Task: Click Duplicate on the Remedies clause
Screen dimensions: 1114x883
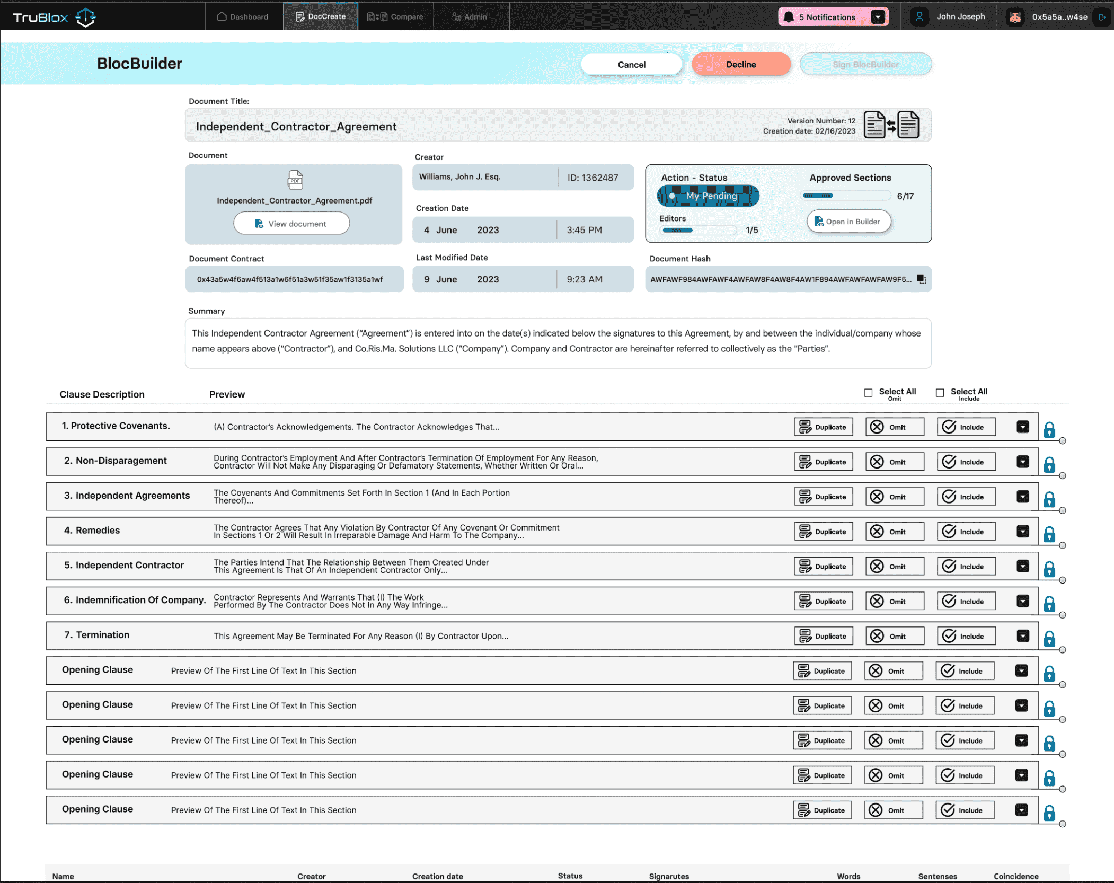Action: click(823, 532)
